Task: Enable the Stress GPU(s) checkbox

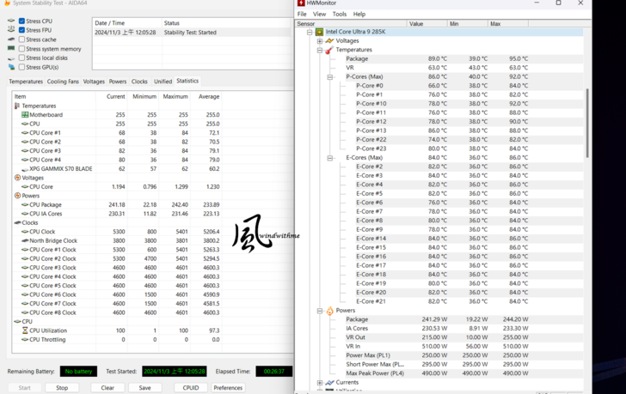Action: pos(21,67)
